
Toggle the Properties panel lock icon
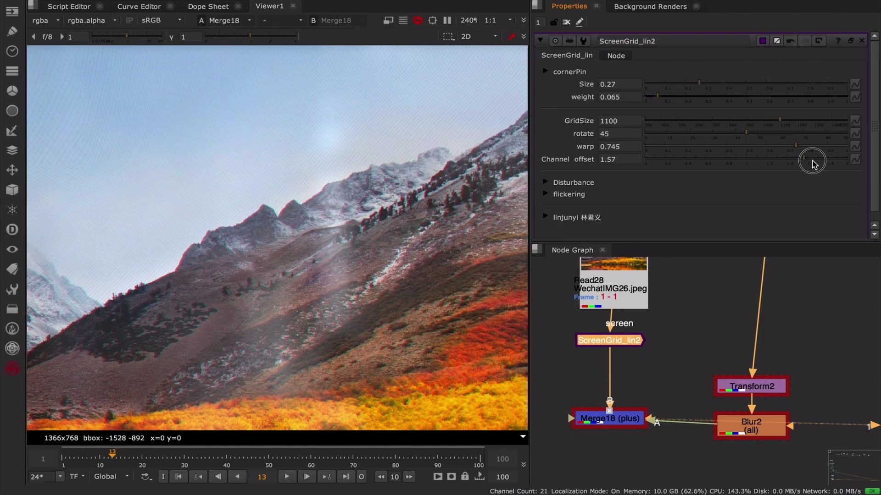tap(554, 22)
